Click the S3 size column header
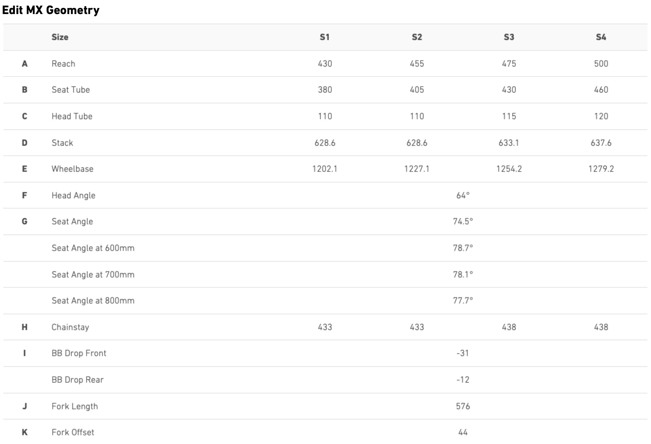Image resolution: width=651 pixels, height=444 pixels. 509,37
